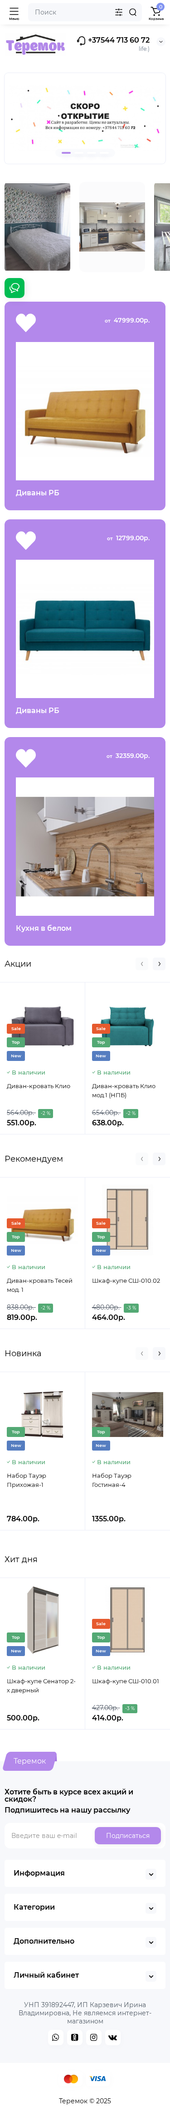Screen dimensions: 170x2111
Task: Expand the Категории footer section
Action: point(85,1907)
